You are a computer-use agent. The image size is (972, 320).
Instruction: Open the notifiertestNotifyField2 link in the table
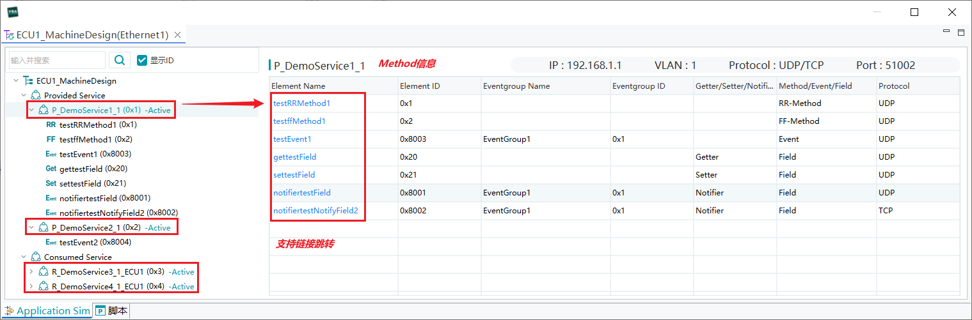[x=315, y=210]
